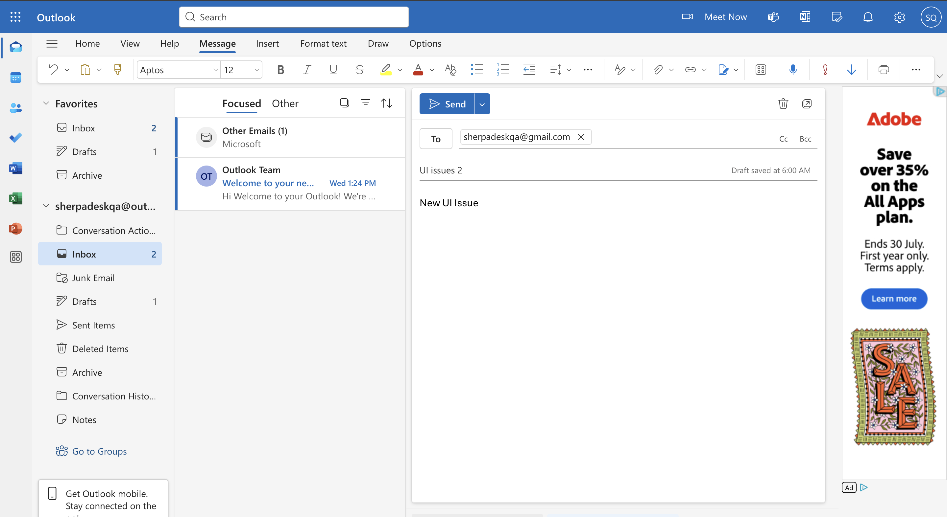This screenshot has width=947, height=517.
Task: Open the Go to Groups link
Action: pyautogui.click(x=99, y=451)
